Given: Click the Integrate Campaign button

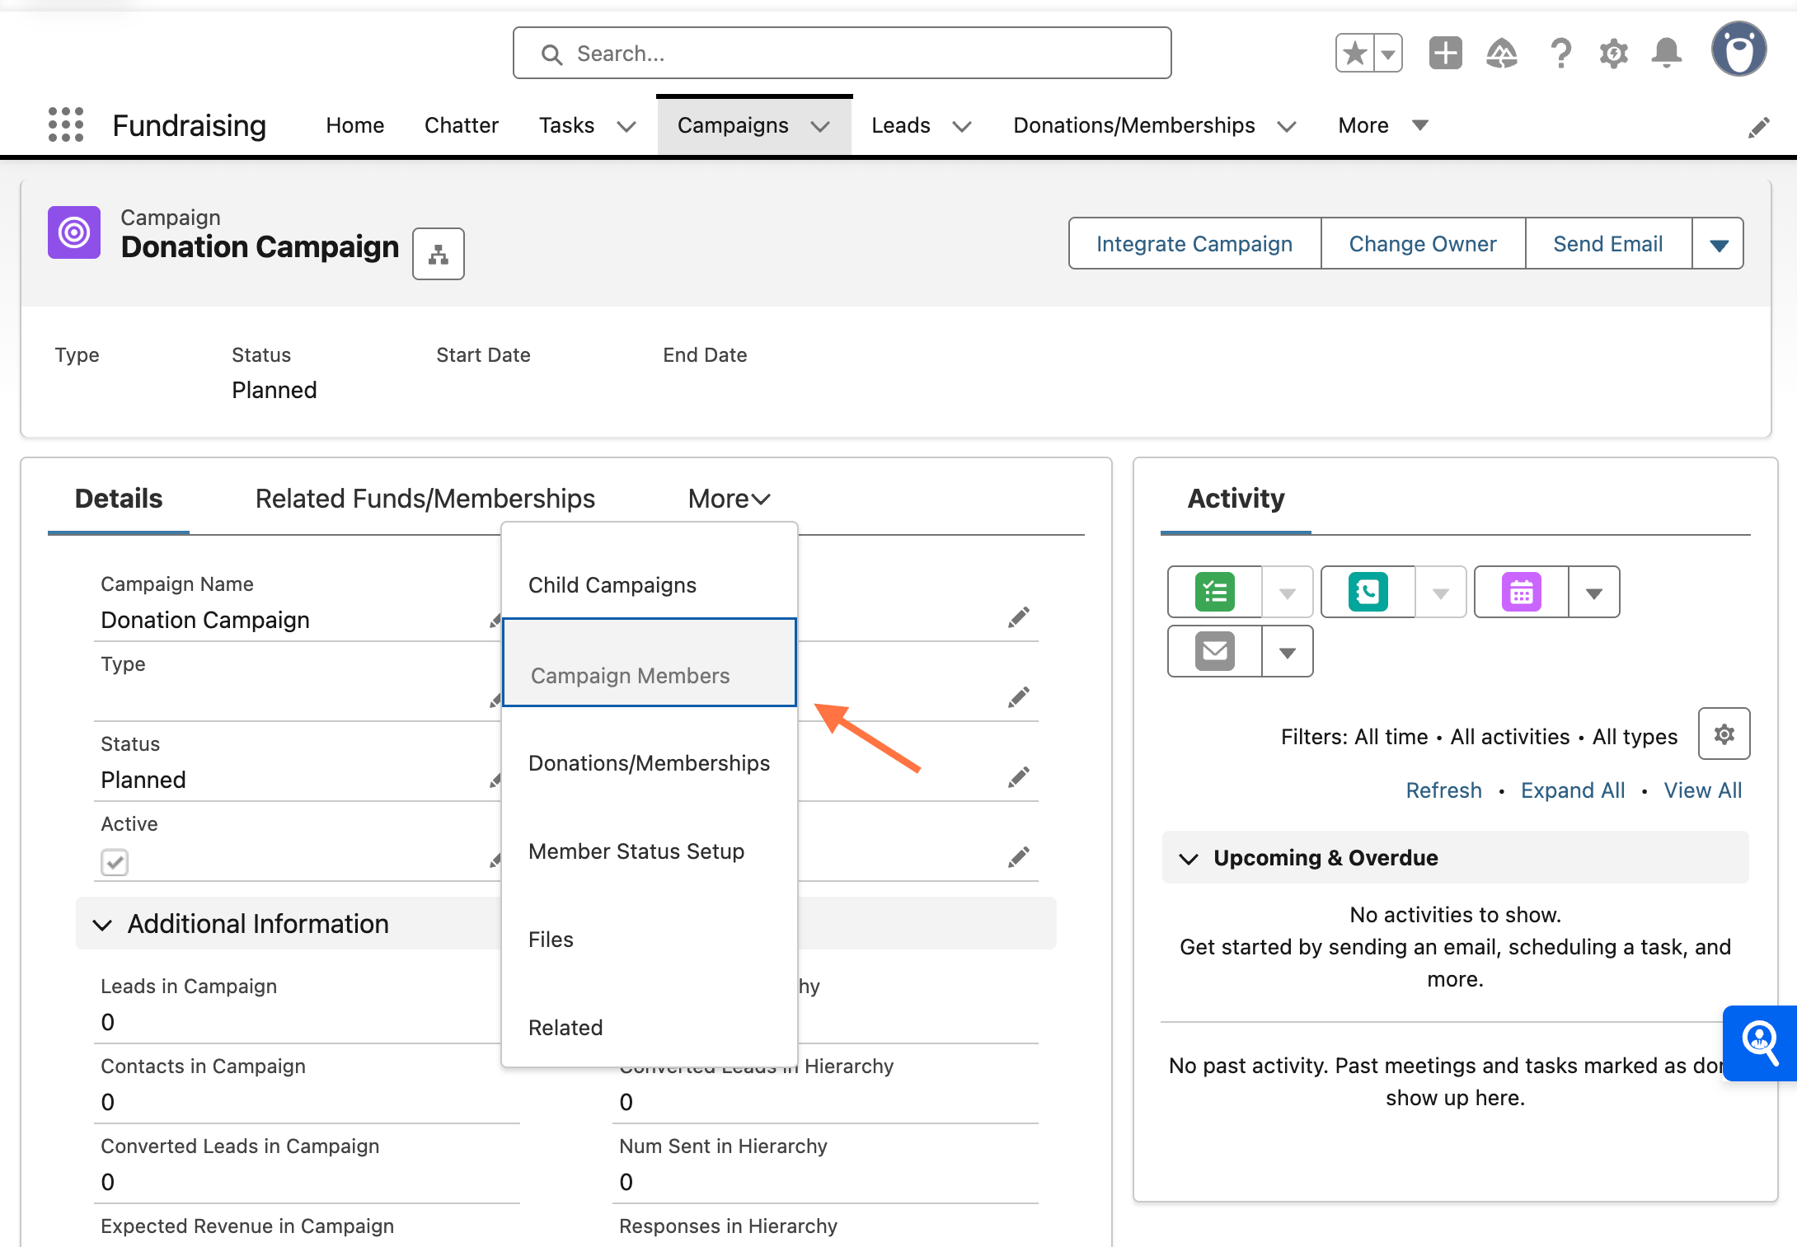Looking at the screenshot, I should 1194,244.
